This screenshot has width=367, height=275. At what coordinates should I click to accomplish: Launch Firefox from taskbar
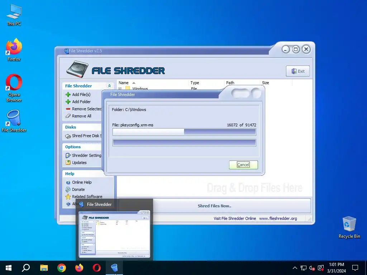[x=79, y=268]
